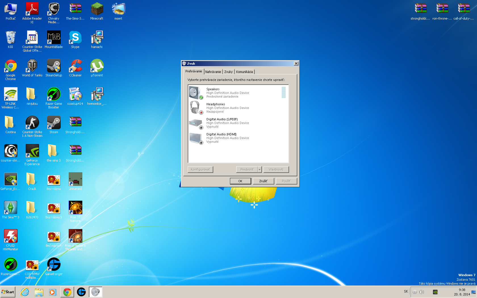Select the Digital Audio (HDMI) device
Image resolution: width=477 pixels, height=298 pixels.
238,138
